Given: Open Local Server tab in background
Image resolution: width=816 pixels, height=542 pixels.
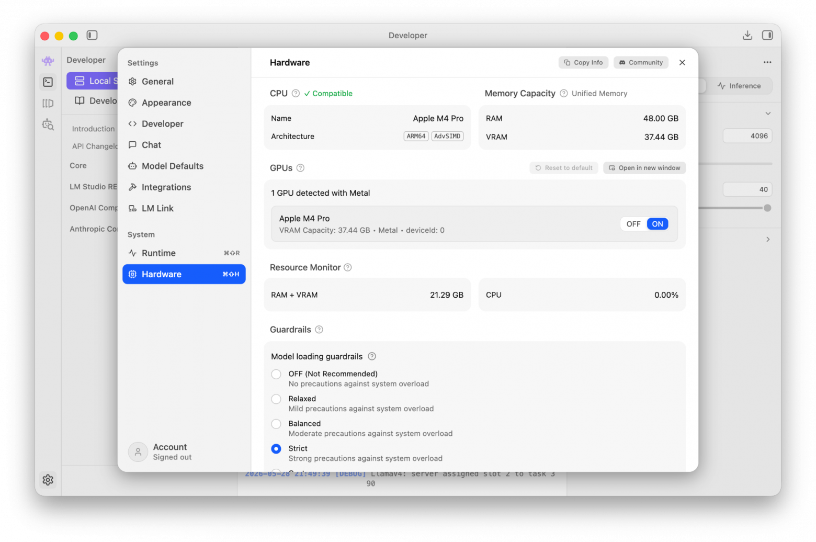Looking at the screenshot, I should [x=93, y=81].
